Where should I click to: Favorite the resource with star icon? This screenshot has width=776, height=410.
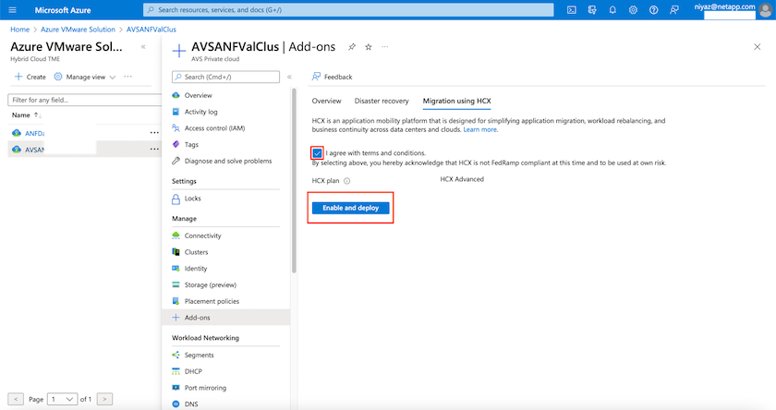[x=369, y=46]
